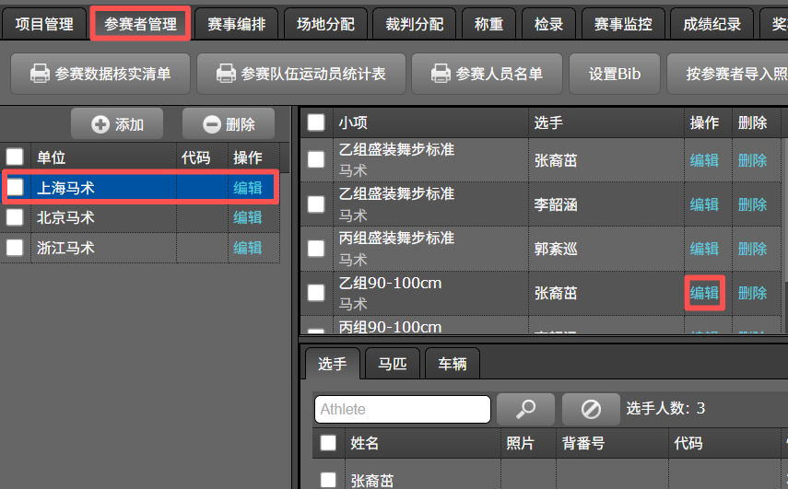Click printer icon for 参赛队伍运动员统计表
The width and height of the screenshot is (788, 489).
[225, 74]
